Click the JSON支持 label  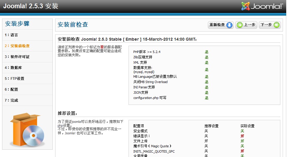pos(141,92)
